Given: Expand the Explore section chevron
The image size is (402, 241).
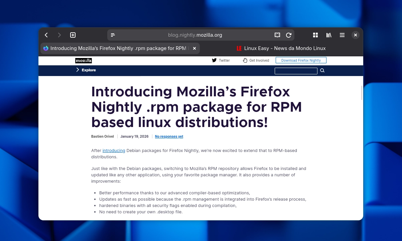Looking at the screenshot, I should (78, 70).
